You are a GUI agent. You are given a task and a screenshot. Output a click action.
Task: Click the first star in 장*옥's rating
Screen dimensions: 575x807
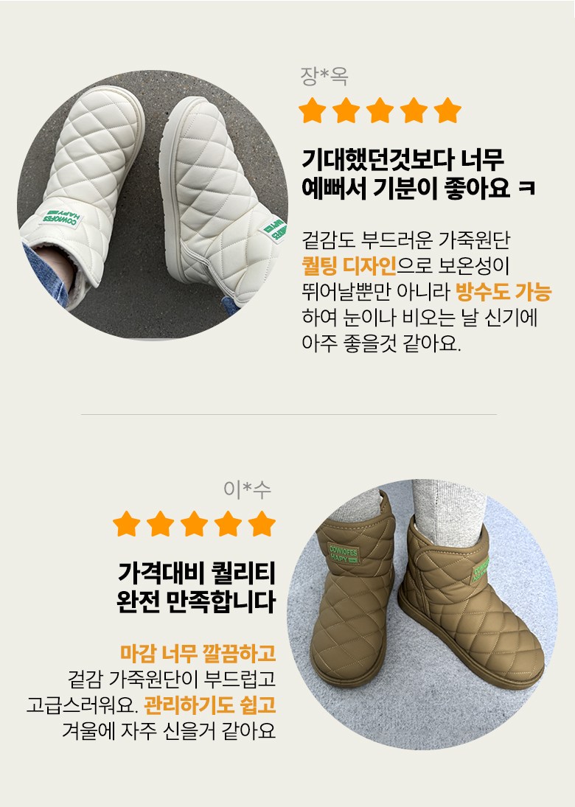click(x=313, y=111)
